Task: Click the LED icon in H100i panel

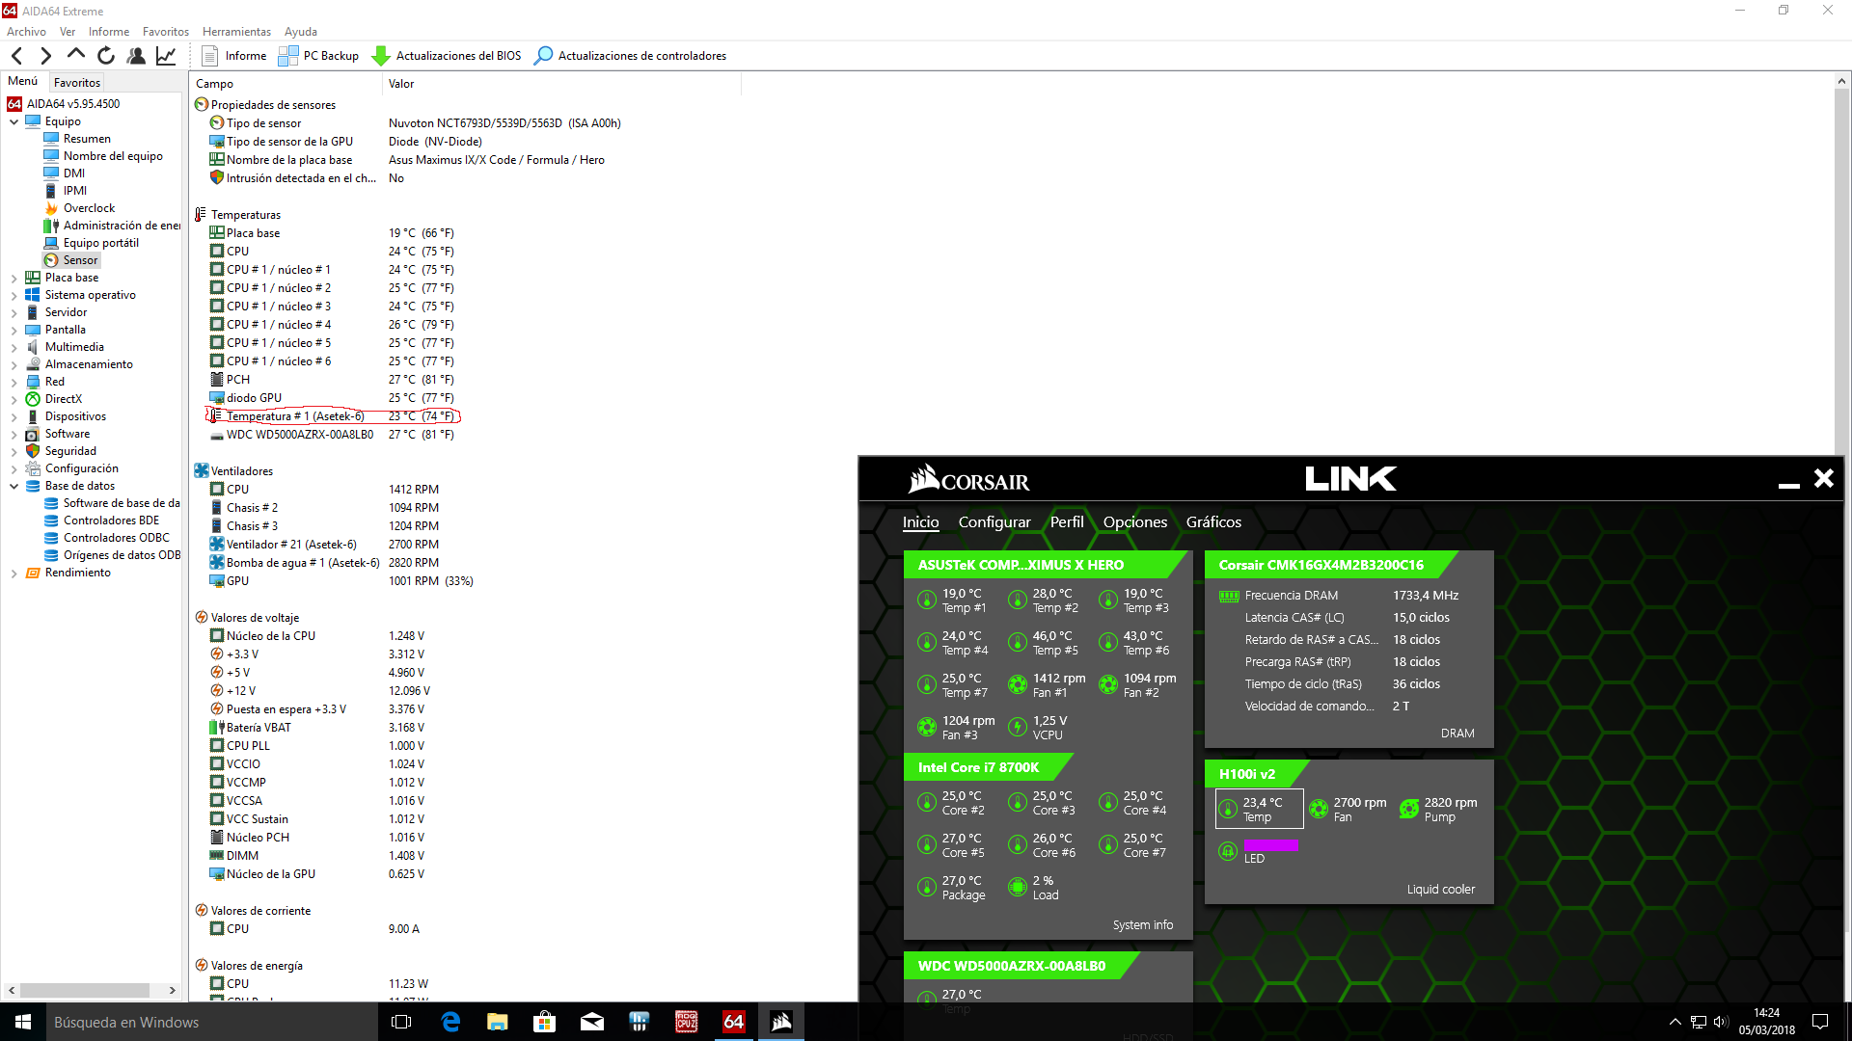Action: tap(1228, 851)
